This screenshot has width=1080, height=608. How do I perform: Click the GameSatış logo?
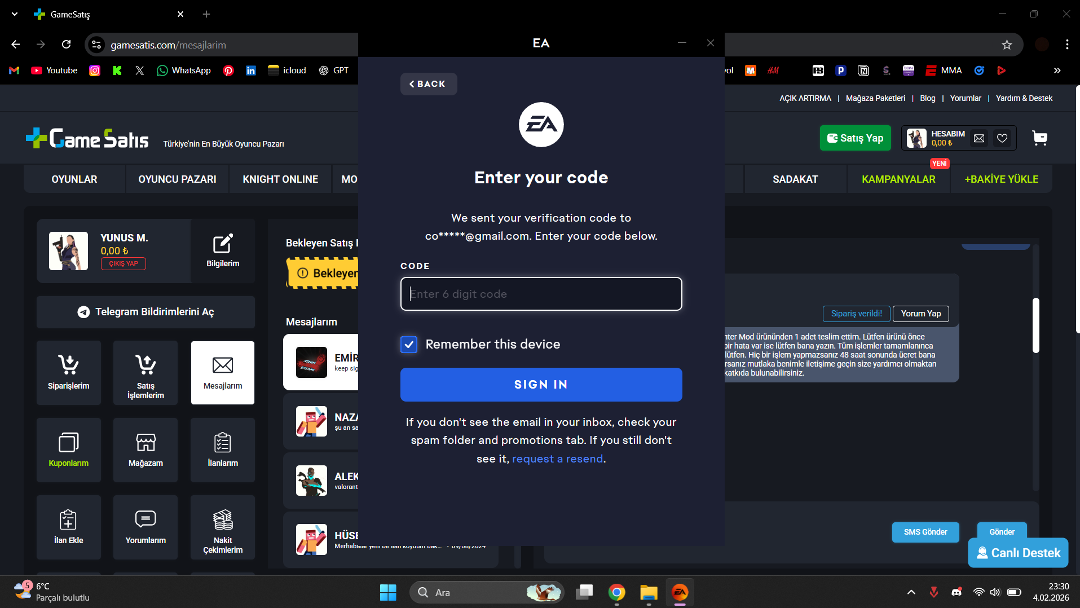(87, 138)
